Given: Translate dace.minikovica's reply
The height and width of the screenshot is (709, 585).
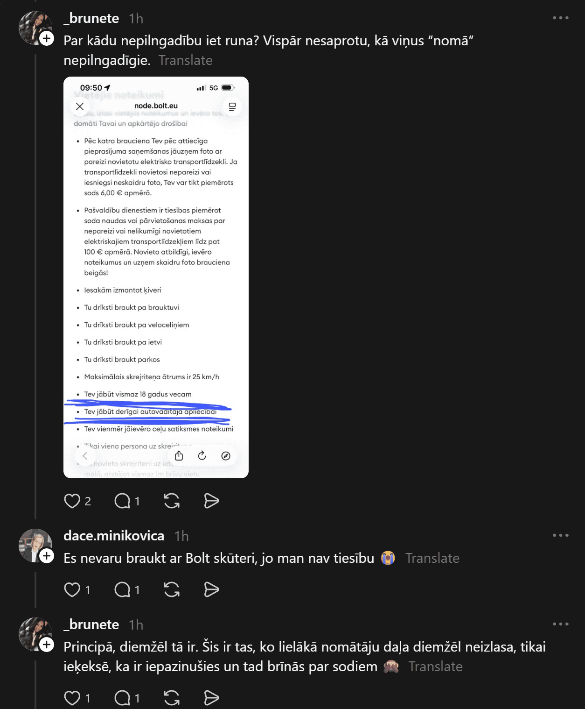Looking at the screenshot, I should [432, 558].
